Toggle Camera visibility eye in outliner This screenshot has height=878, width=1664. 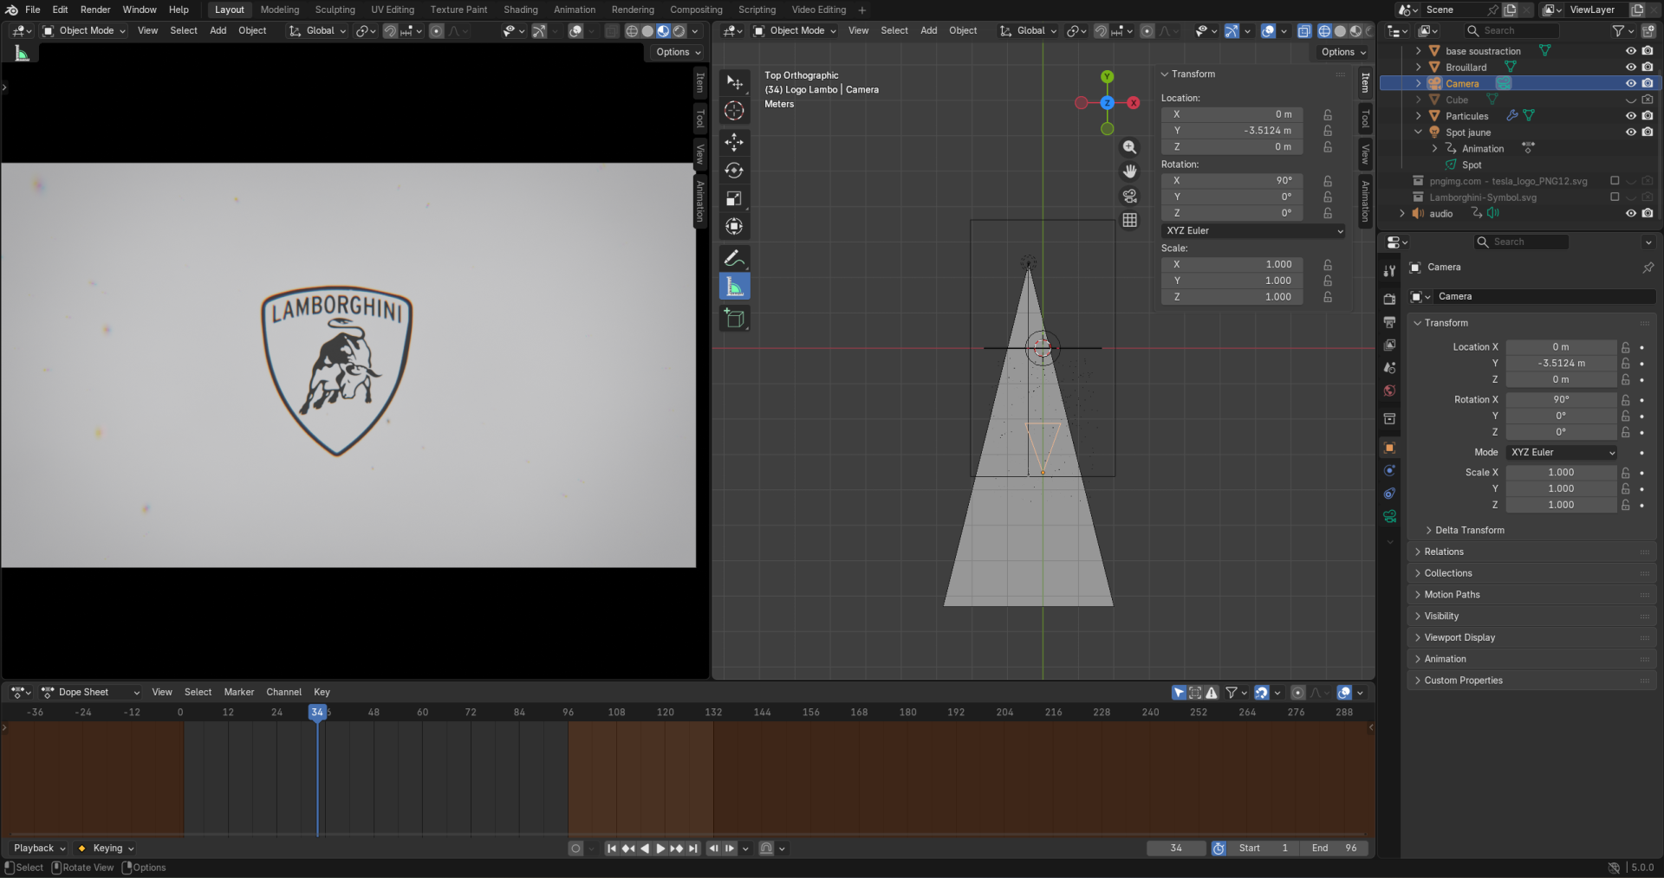1630,84
